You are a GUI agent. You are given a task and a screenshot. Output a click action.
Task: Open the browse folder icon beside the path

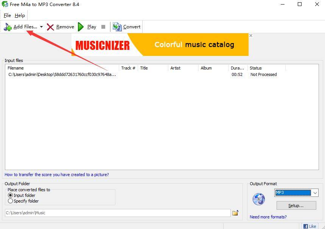(x=235, y=213)
